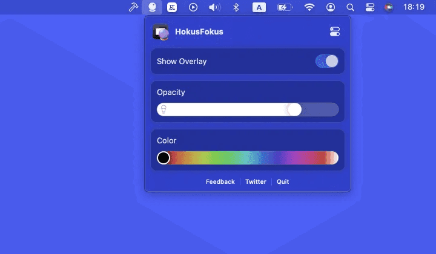This screenshot has width=436, height=254.
Task: Click the lightbulb icon in Opacity slider
Action: tap(163, 109)
